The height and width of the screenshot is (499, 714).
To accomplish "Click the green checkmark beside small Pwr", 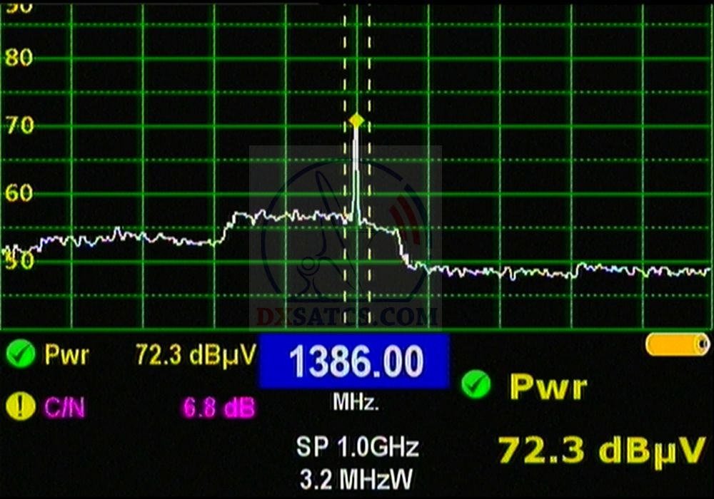I will (x=21, y=354).
